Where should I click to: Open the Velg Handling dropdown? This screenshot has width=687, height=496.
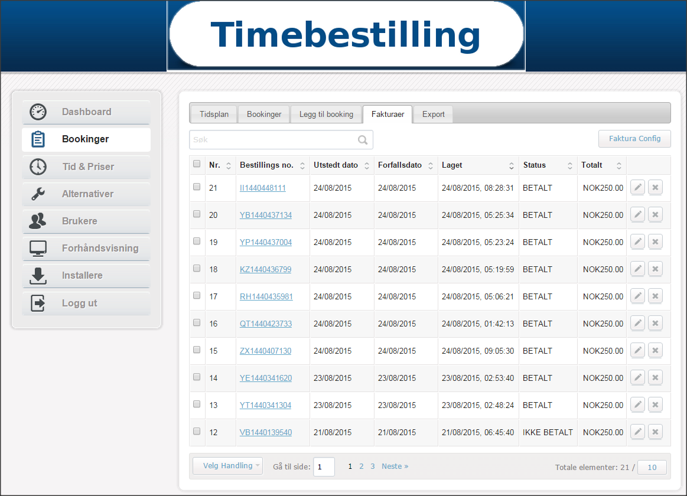[227, 466]
